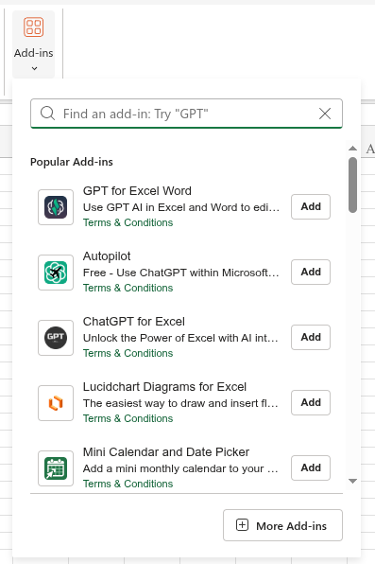The image size is (375, 564).
Task: Click the Autopilot add-in icon
Action: 56,273
